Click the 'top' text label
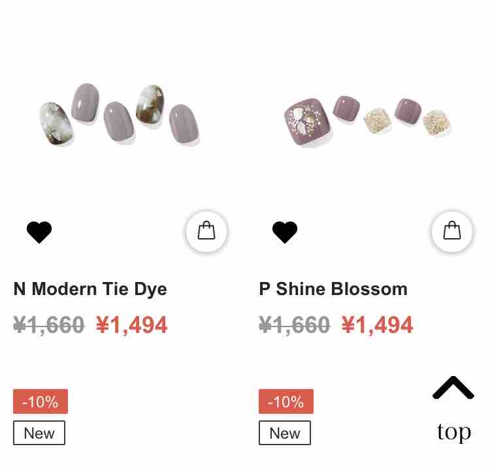Viewport: 490px width, 470px height. [454, 432]
